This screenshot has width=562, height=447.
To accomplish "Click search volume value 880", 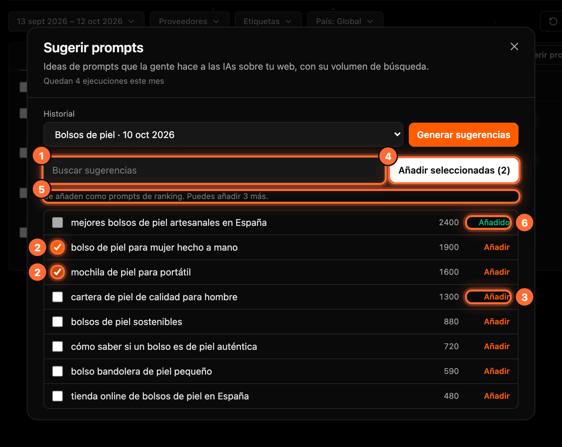I will coord(451,322).
